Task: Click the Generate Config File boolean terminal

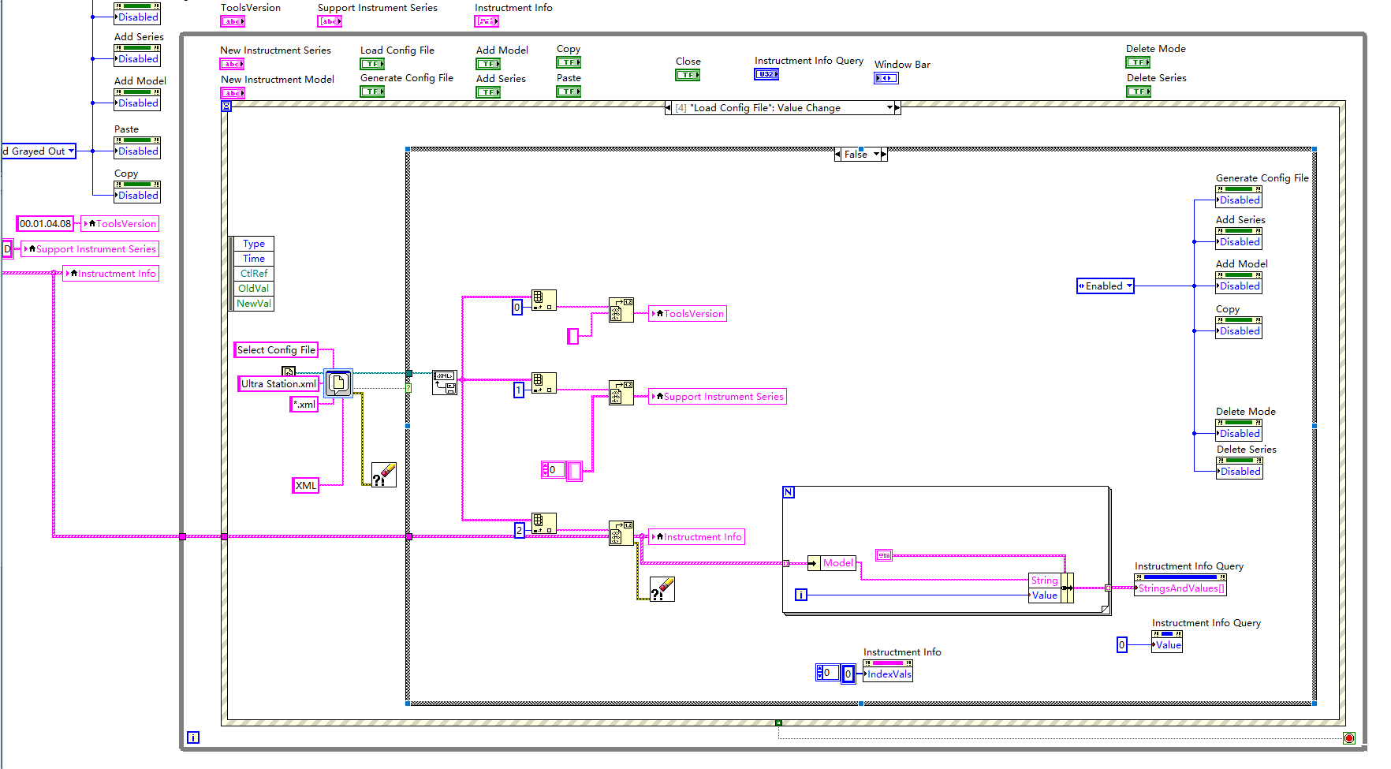Action: pos(372,91)
